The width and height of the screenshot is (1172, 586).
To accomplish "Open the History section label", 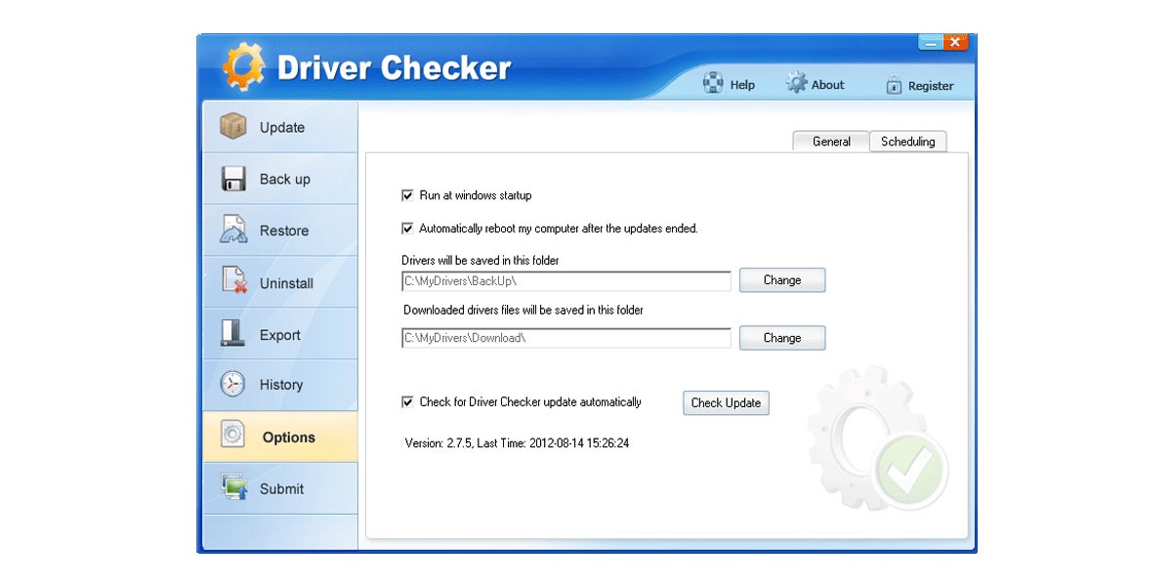I will pyautogui.click(x=281, y=385).
